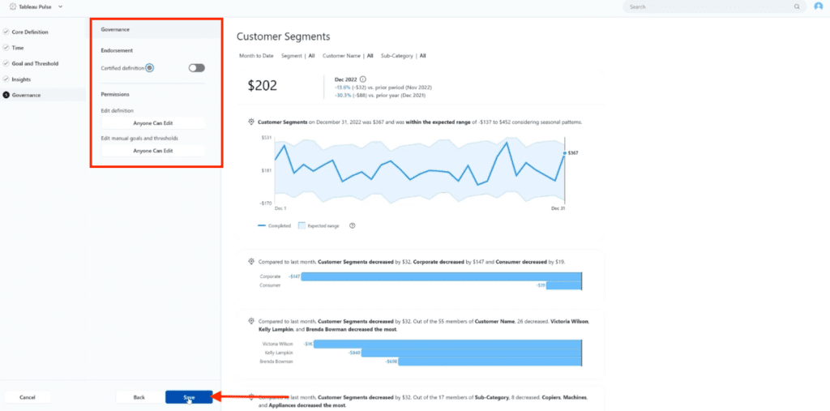
Task: Open the Edit manual goals and thresholds dropdown
Action: (x=153, y=151)
